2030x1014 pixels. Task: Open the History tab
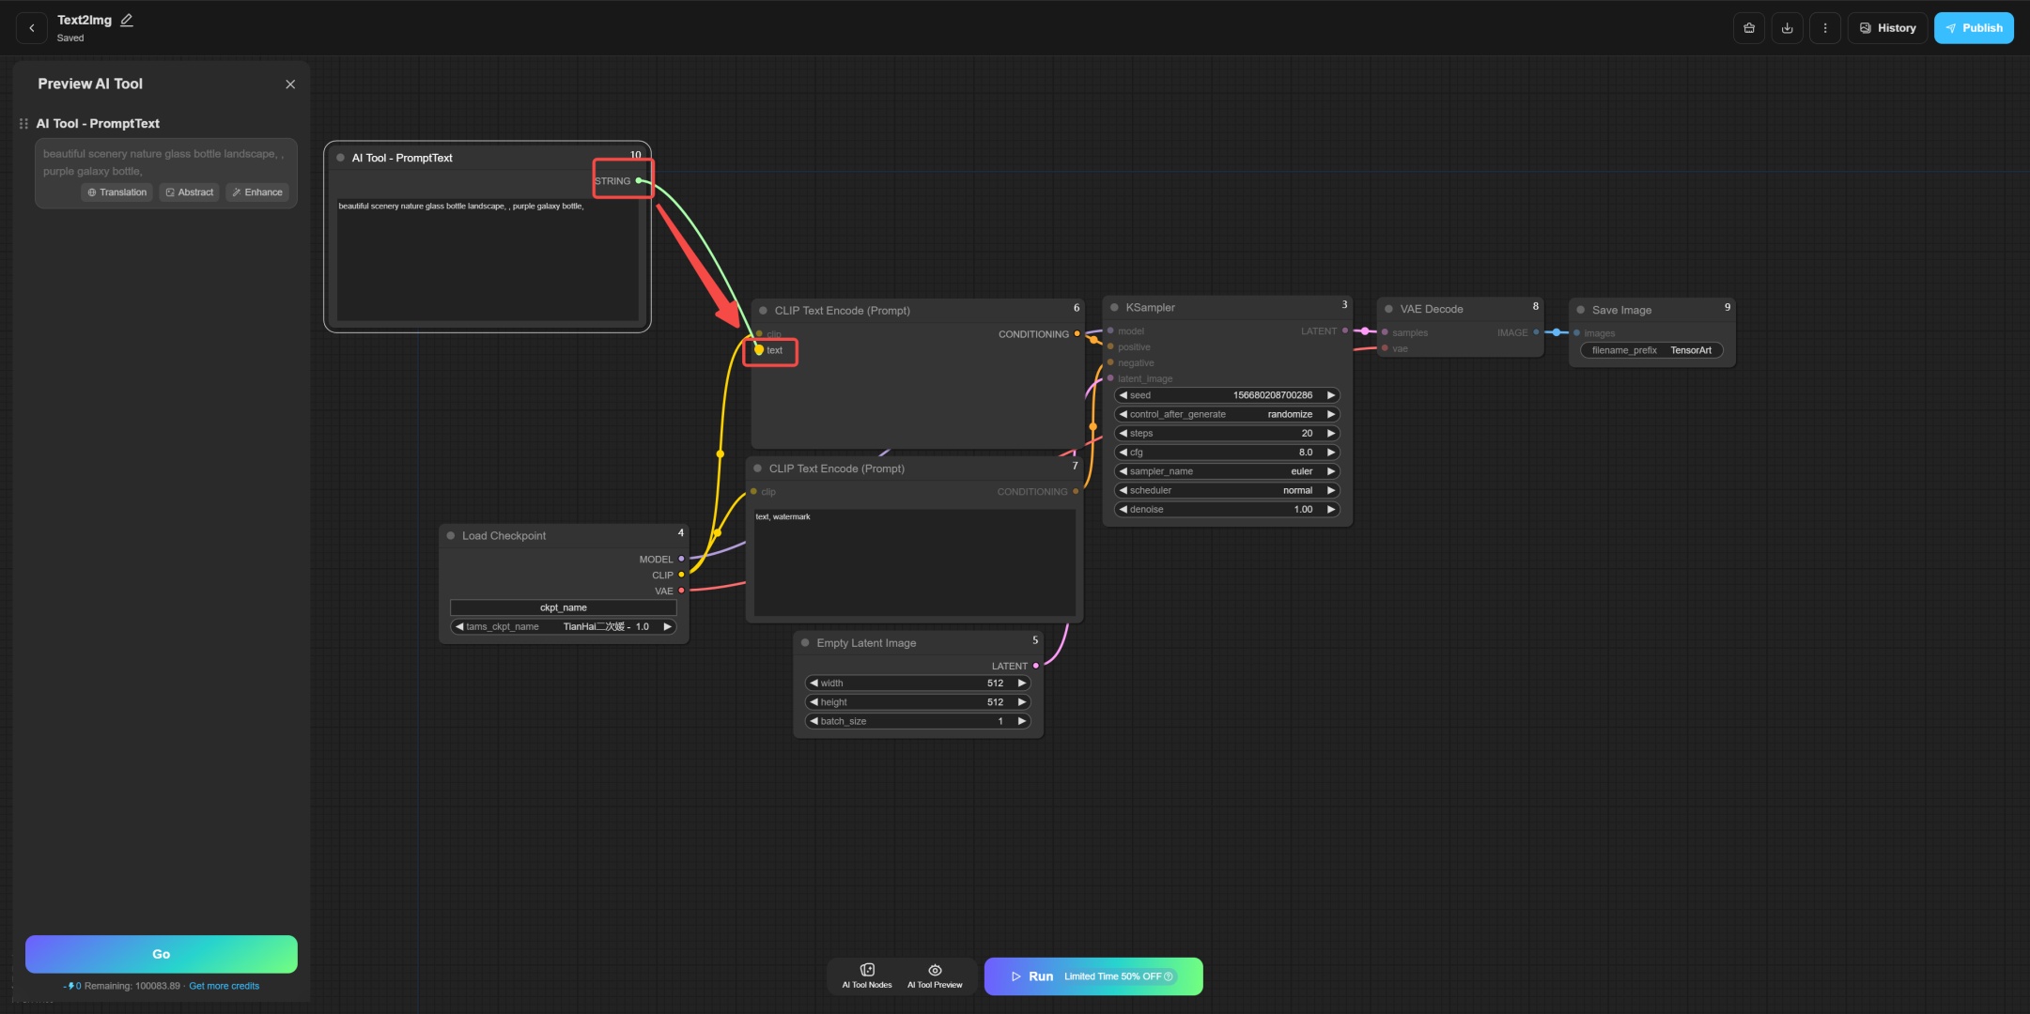pyautogui.click(x=1887, y=28)
